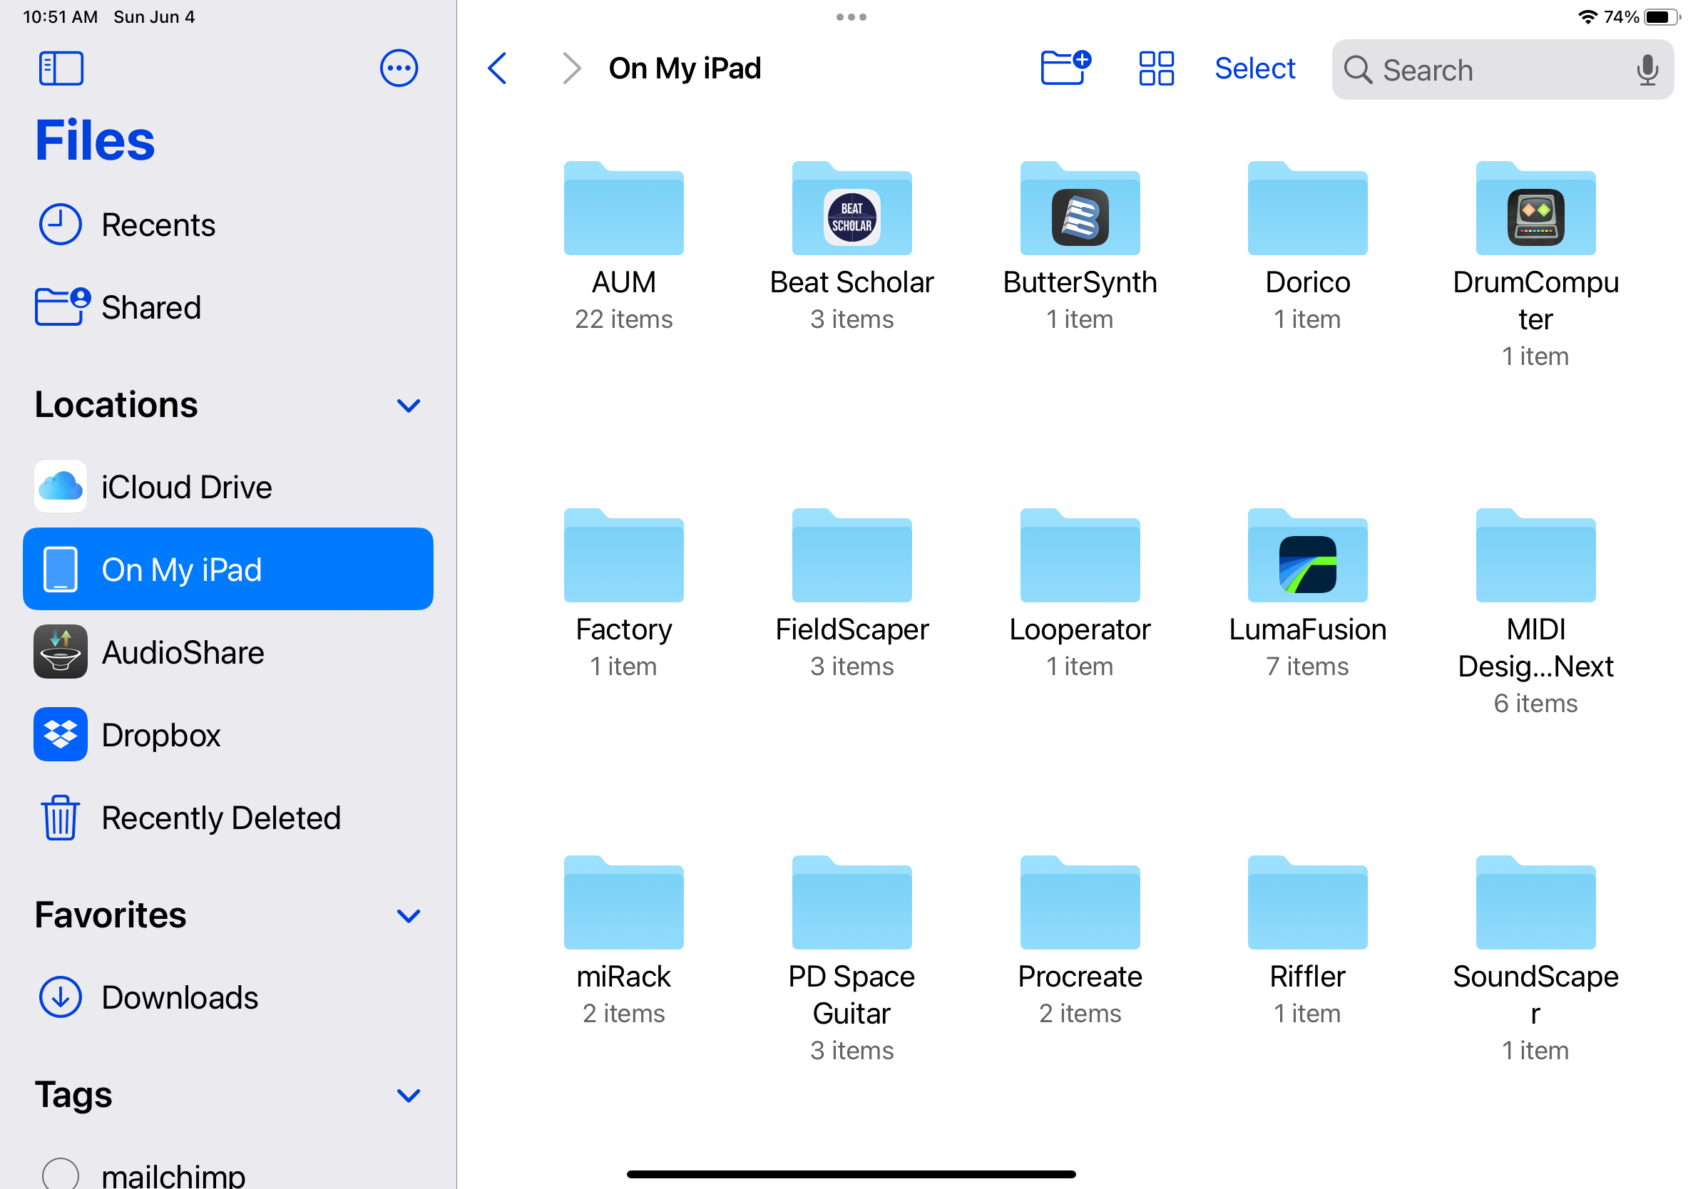This screenshot has height=1189, width=1703.
Task: Open the PD Space Guitar folder
Action: 851,902
